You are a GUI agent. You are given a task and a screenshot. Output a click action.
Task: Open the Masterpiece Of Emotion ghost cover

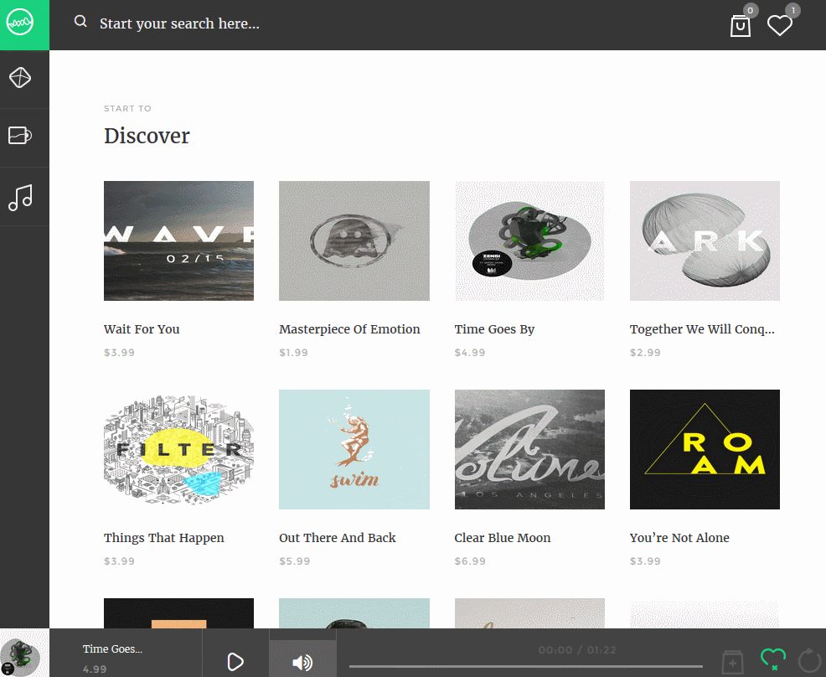tap(354, 240)
